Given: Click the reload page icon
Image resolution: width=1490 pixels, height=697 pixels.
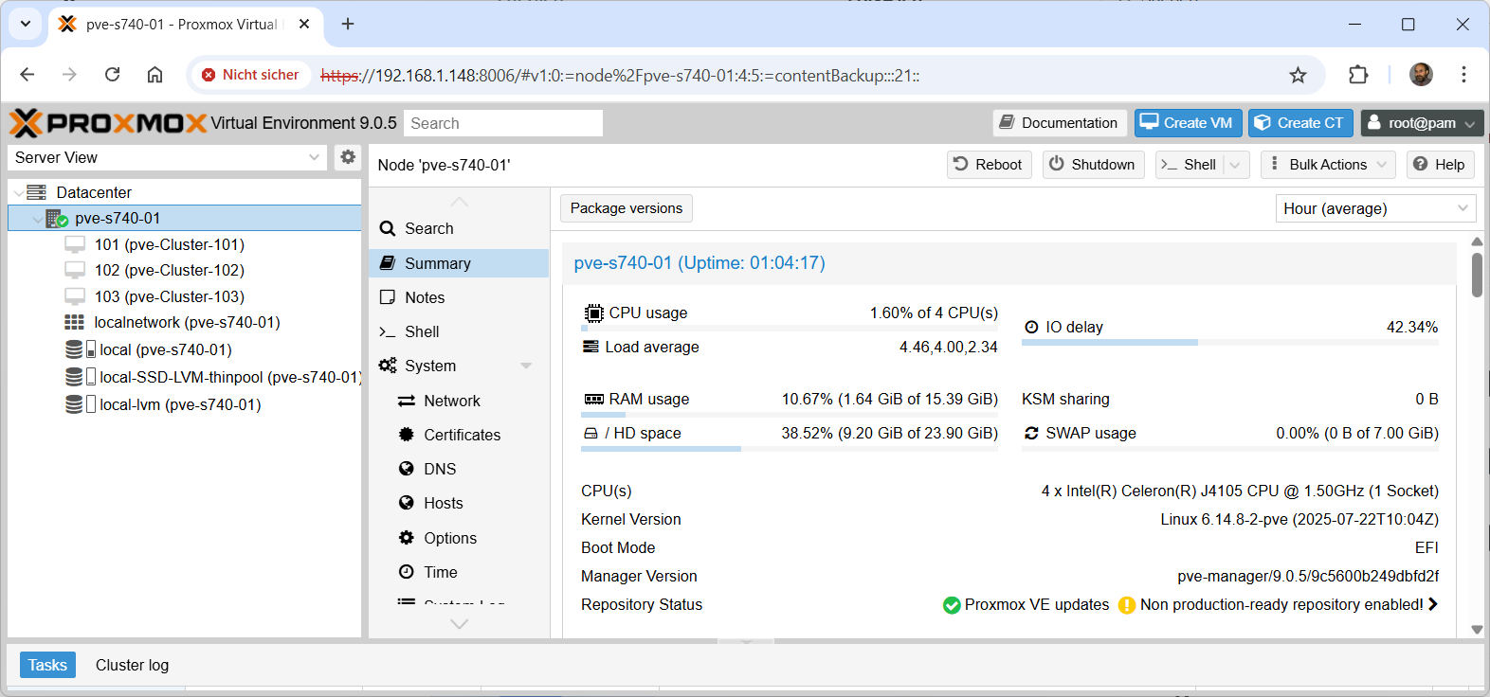Looking at the screenshot, I should tap(112, 75).
